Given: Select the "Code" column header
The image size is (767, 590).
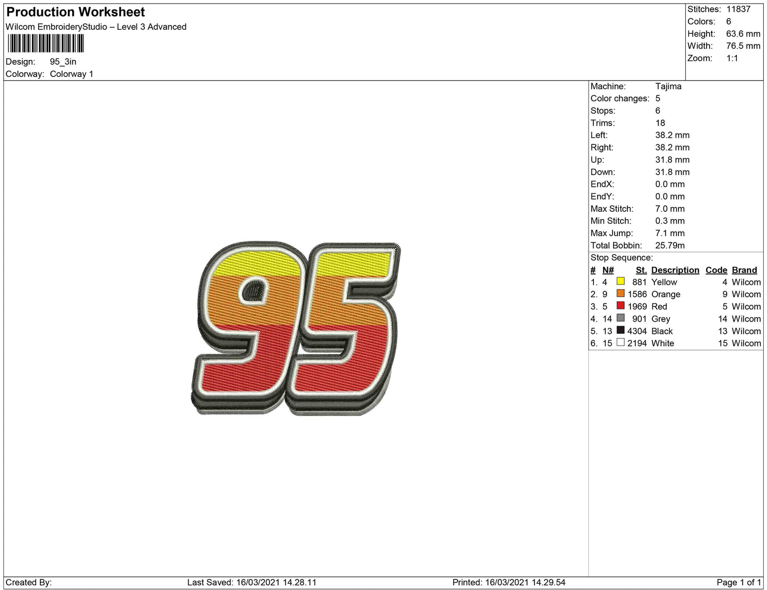Looking at the screenshot, I should point(716,270).
